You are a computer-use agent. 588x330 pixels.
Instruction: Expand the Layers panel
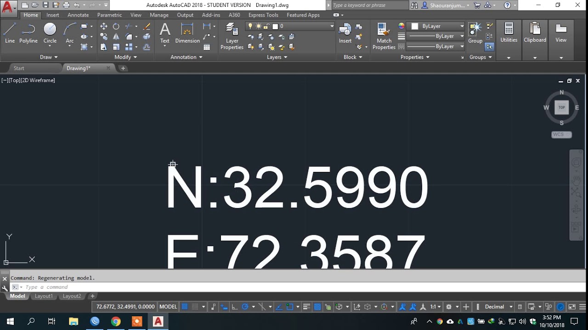pyautogui.click(x=277, y=57)
